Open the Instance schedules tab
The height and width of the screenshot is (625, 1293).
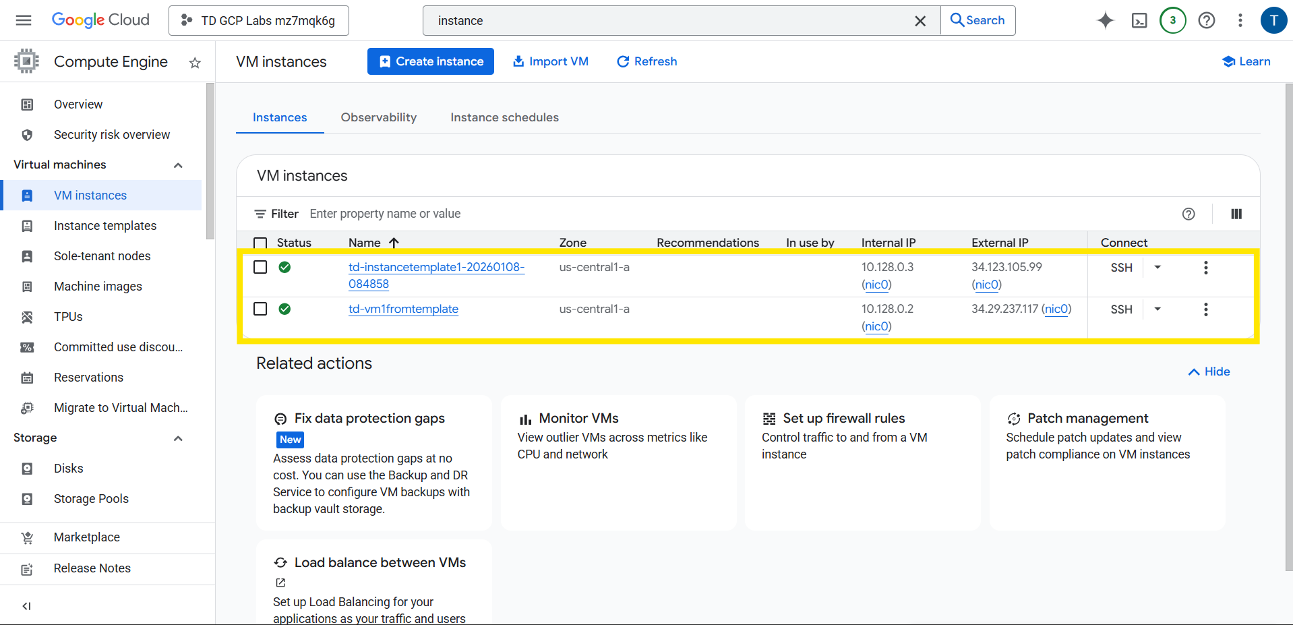coord(504,117)
